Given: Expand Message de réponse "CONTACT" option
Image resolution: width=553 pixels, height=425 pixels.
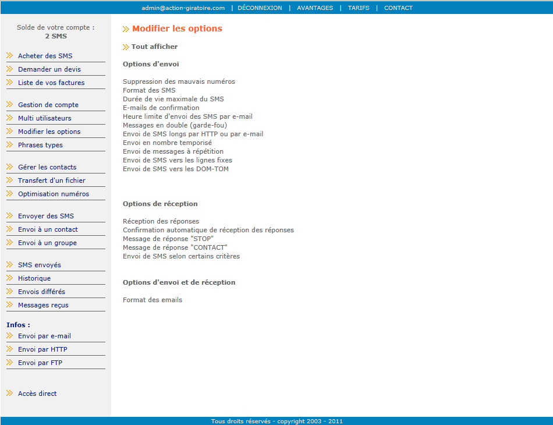Looking at the screenshot, I should (x=175, y=247).
